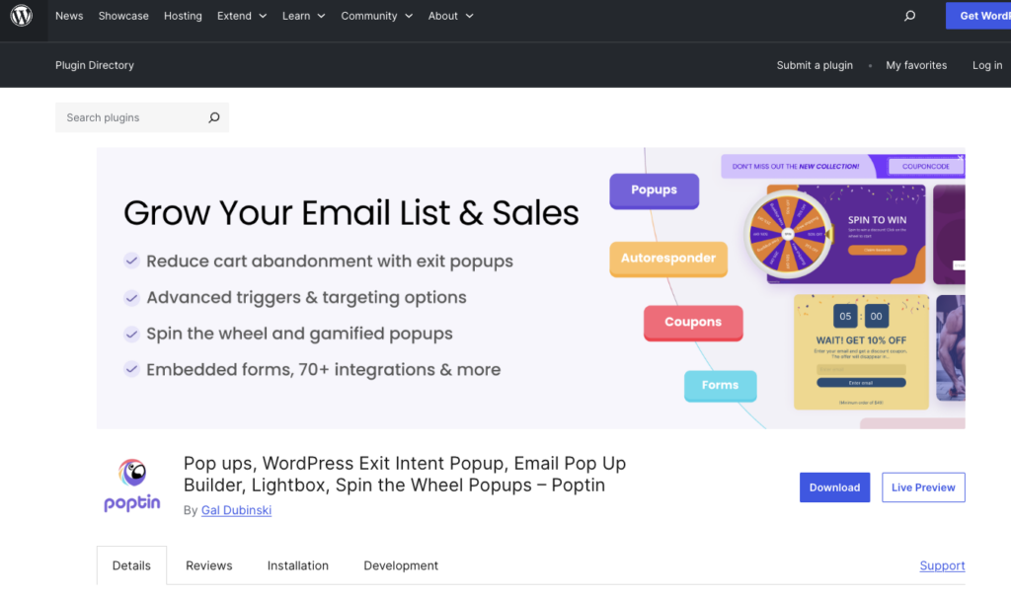
Task: Click the spin wheel graphic in banner
Action: click(x=788, y=233)
